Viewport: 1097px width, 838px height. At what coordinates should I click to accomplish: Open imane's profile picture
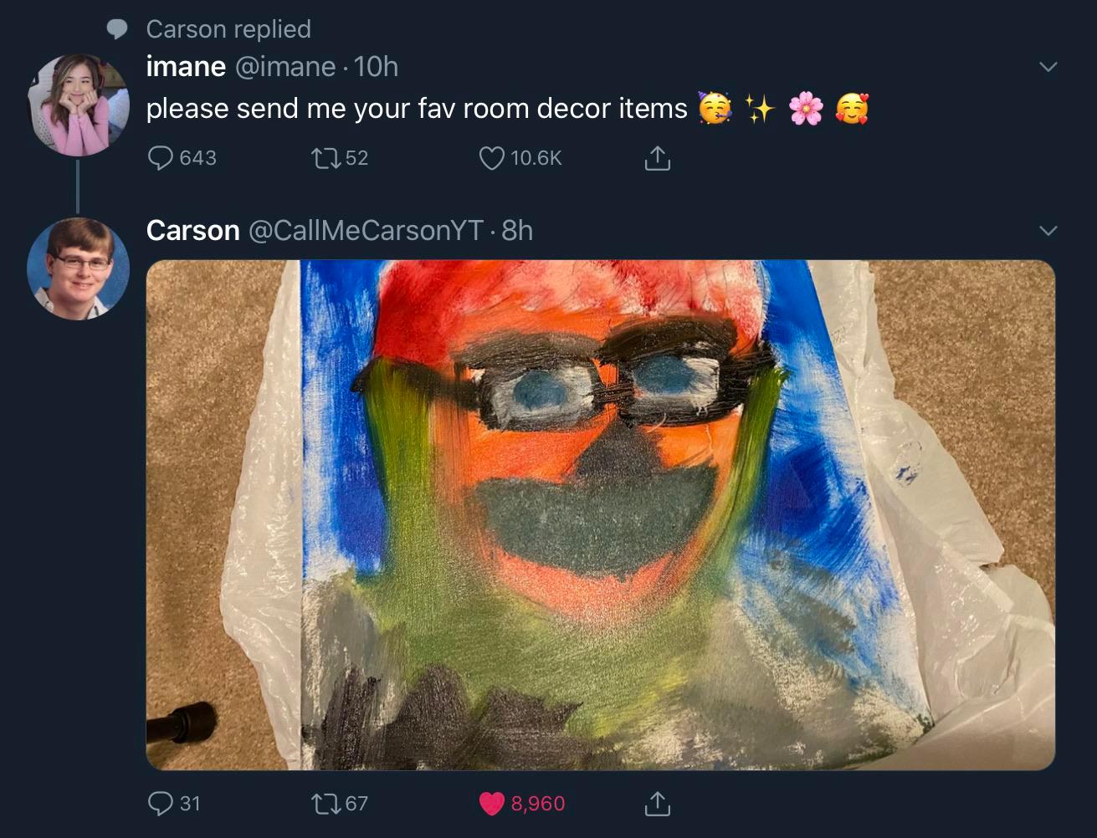click(78, 105)
